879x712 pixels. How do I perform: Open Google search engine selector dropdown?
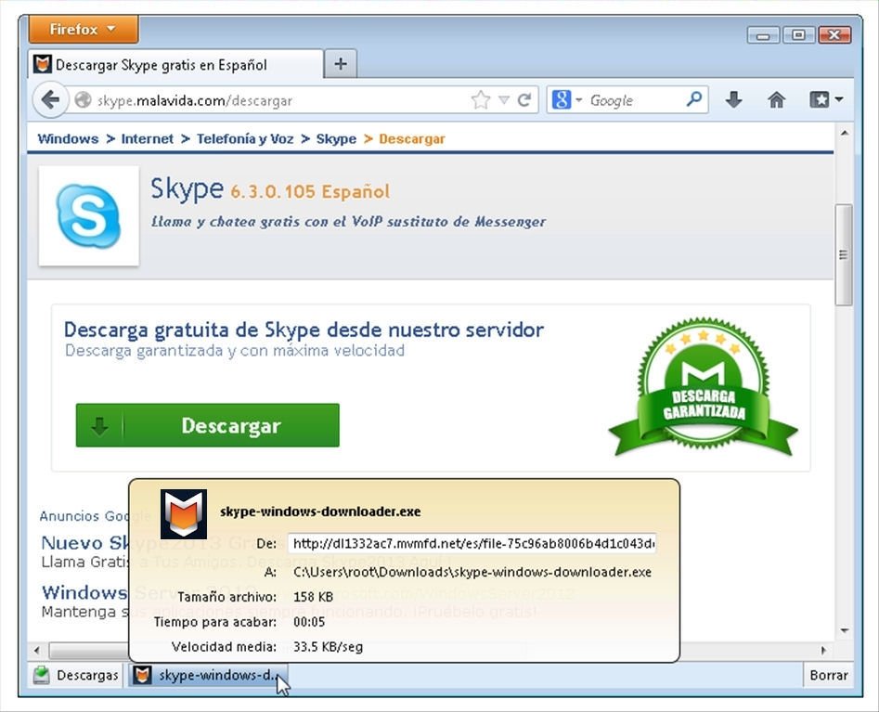coord(567,100)
